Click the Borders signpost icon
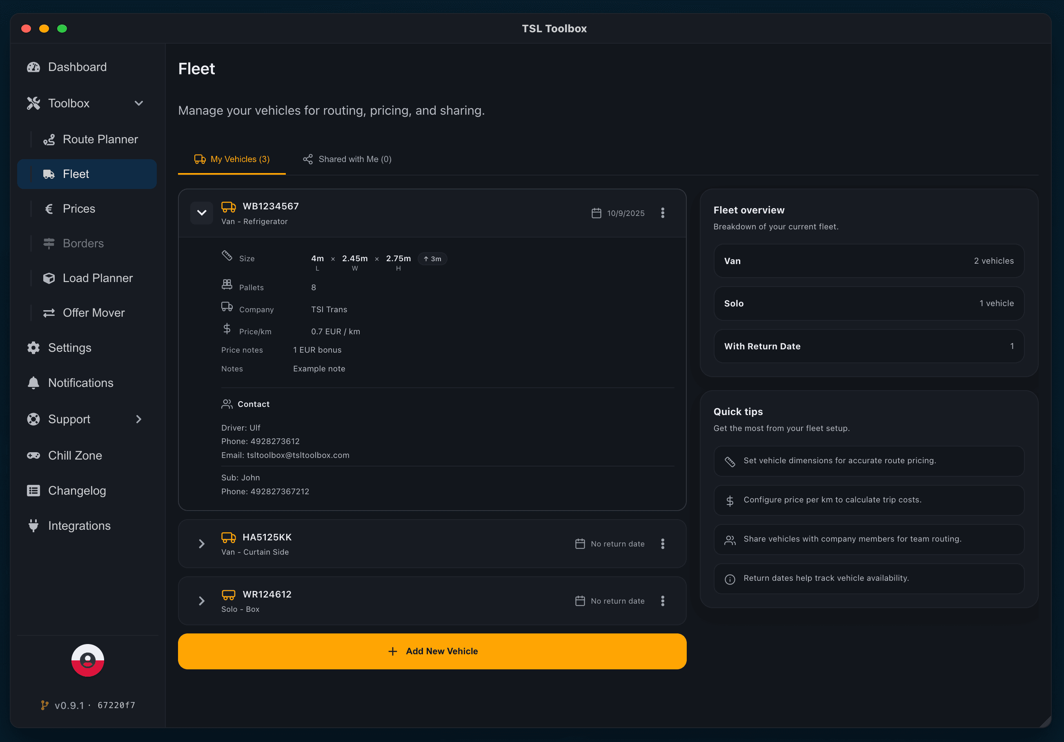The height and width of the screenshot is (742, 1064). pos(49,243)
